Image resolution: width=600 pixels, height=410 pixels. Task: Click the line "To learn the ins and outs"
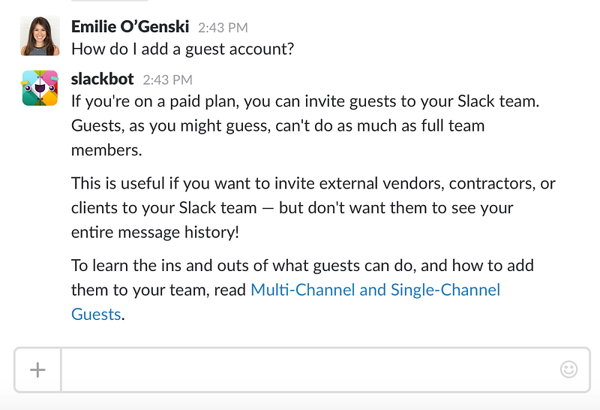pyautogui.click(x=302, y=265)
